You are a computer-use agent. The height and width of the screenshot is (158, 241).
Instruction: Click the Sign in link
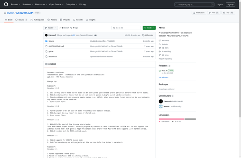(220, 4)
